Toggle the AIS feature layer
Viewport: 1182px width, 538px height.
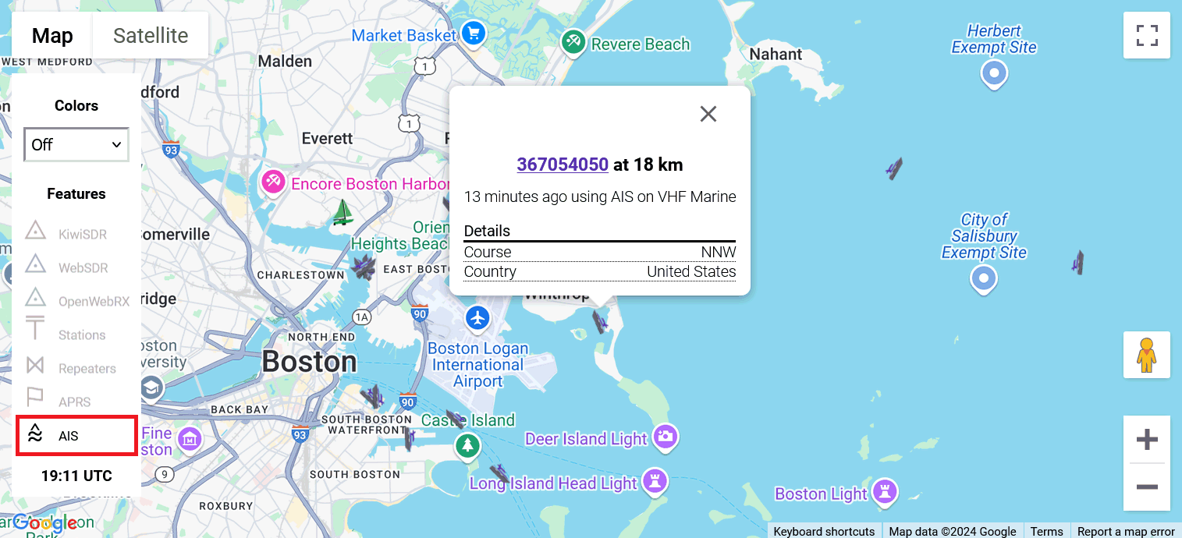76,436
